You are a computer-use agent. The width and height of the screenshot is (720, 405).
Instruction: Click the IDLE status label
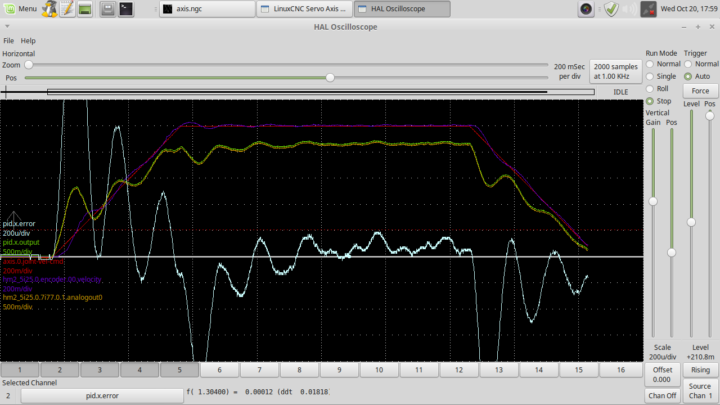click(620, 92)
